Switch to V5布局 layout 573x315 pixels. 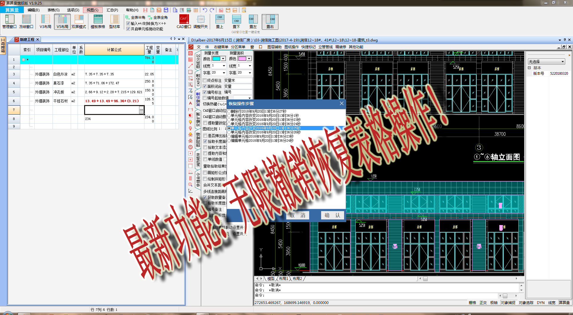tap(62, 21)
